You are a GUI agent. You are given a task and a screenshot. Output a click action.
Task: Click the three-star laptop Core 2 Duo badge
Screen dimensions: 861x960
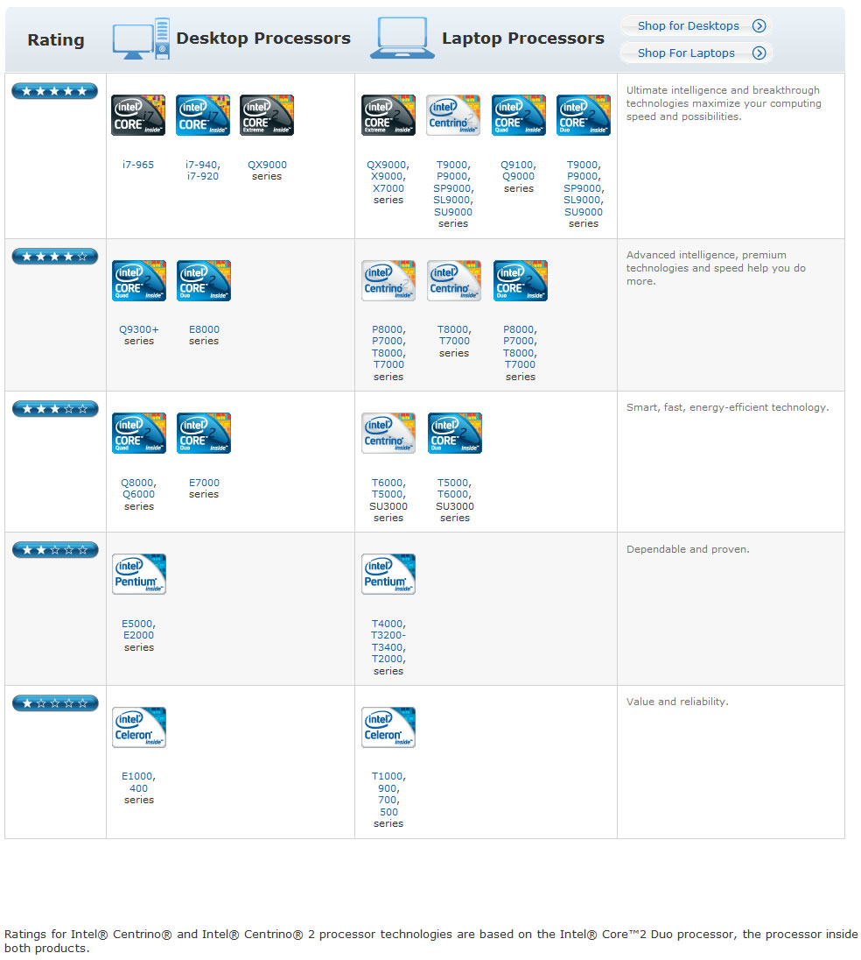click(455, 433)
